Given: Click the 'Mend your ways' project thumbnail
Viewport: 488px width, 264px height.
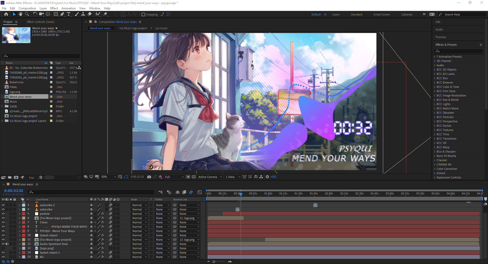Looking at the screenshot, I should click(16, 35).
